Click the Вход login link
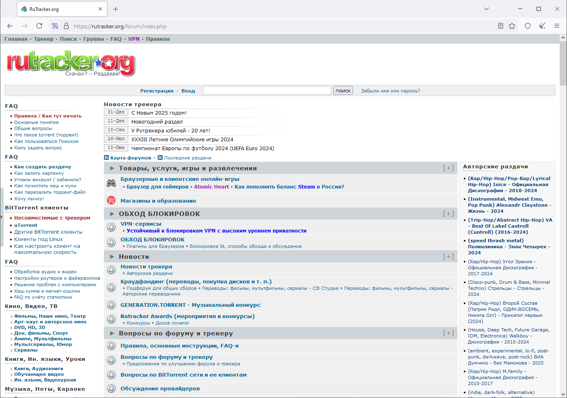The width and height of the screenshot is (567, 398). click(188, 91)
